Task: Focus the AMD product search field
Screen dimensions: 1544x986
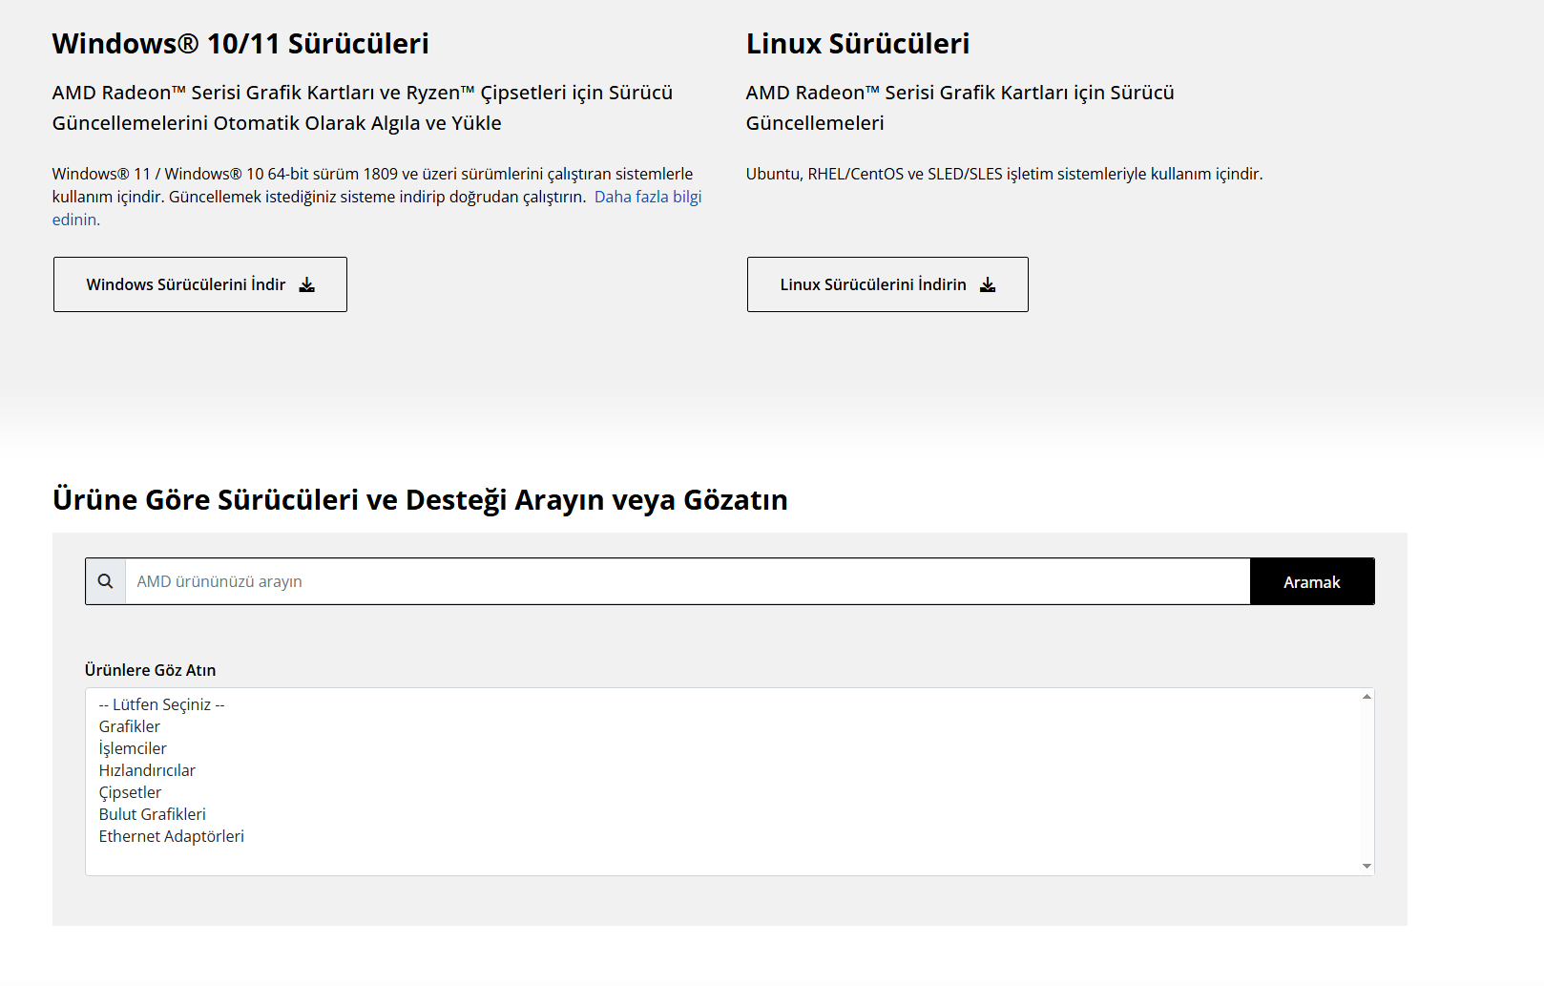Action: (687, 581)
